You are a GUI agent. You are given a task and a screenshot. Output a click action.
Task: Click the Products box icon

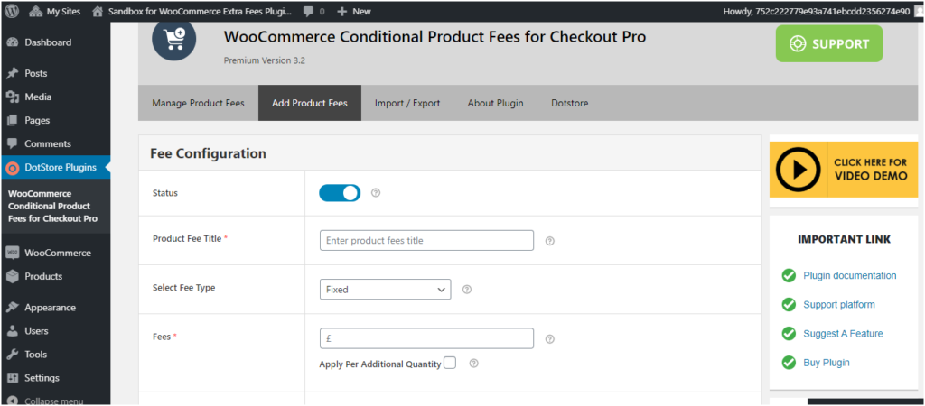point(13,276)
